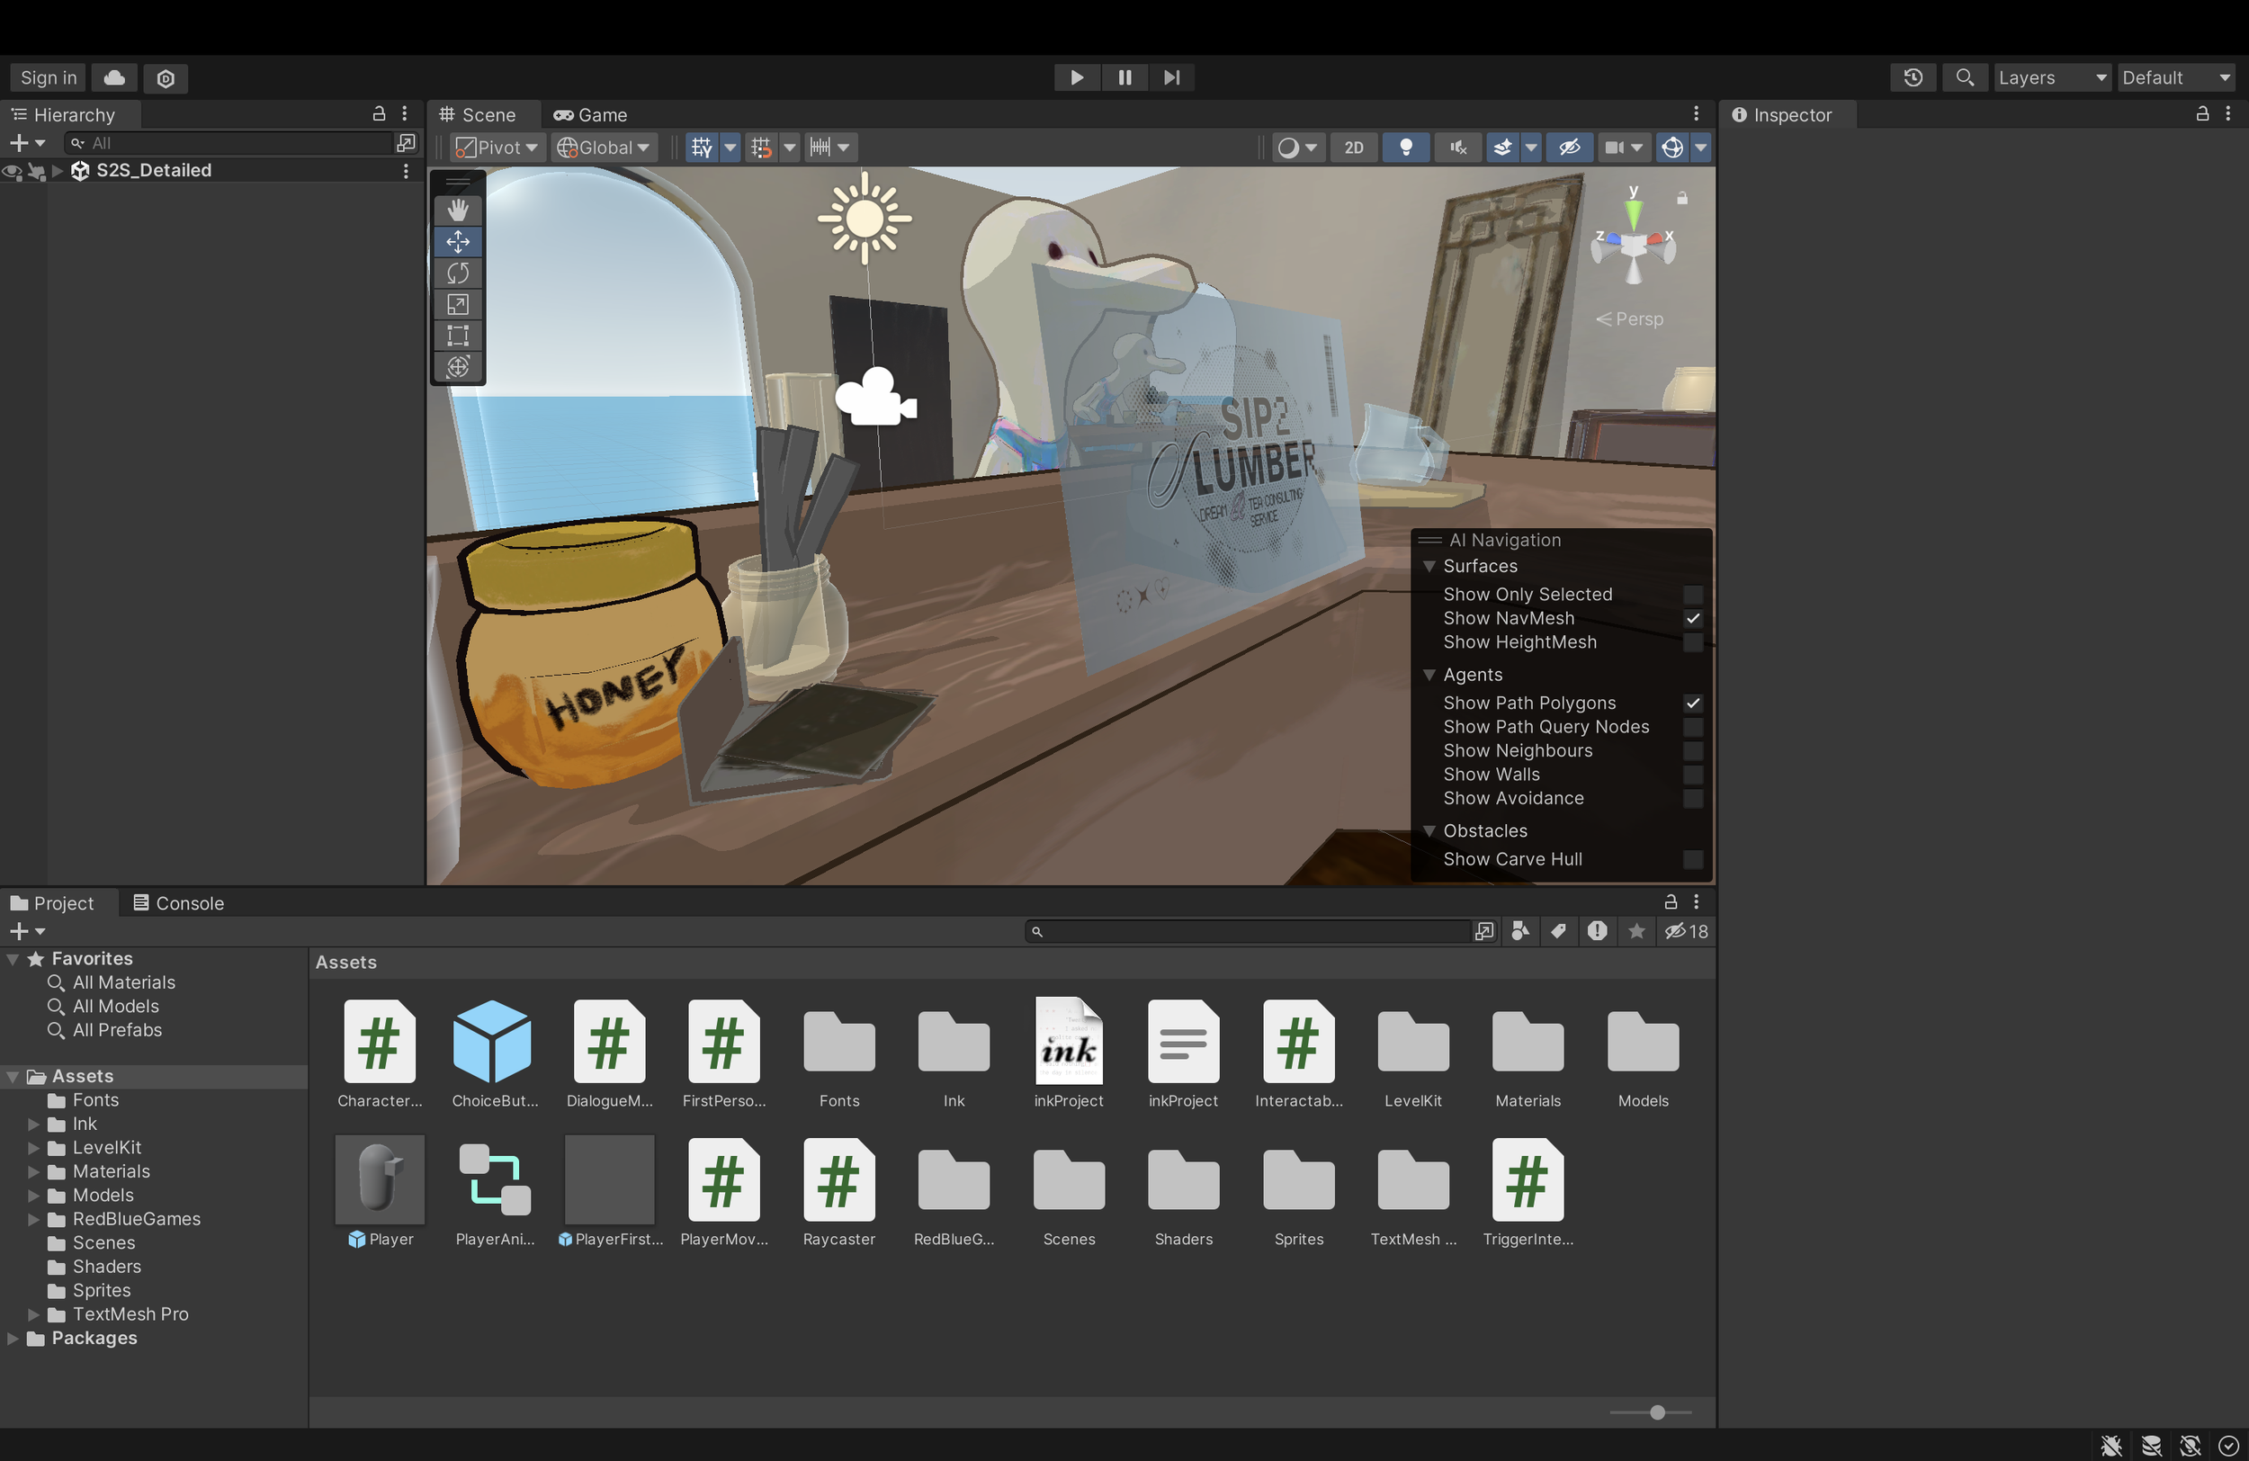This screenshot has height=1461, width=2249.
Task: Uncheck Show NavMesh checkbox
Action: pos(1692,618)
